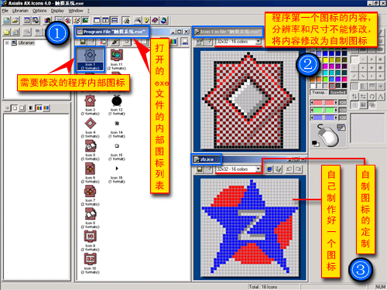Open the Librarian menu
The image size is (387, 290).
(20, 11)
